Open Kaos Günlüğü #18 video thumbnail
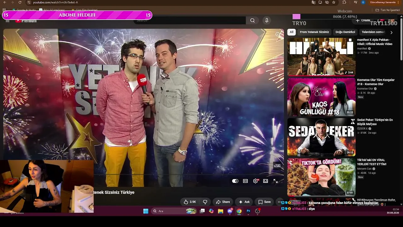The width and height of the screenshot is (403, 227). 321,97
